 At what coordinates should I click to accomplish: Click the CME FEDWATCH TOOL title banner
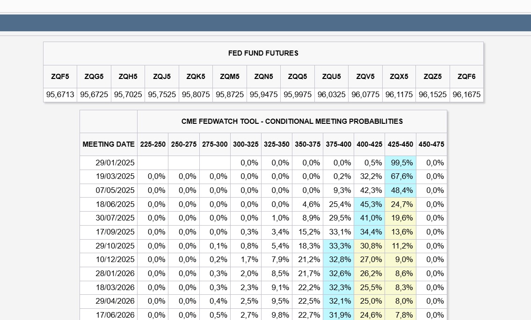292,121
